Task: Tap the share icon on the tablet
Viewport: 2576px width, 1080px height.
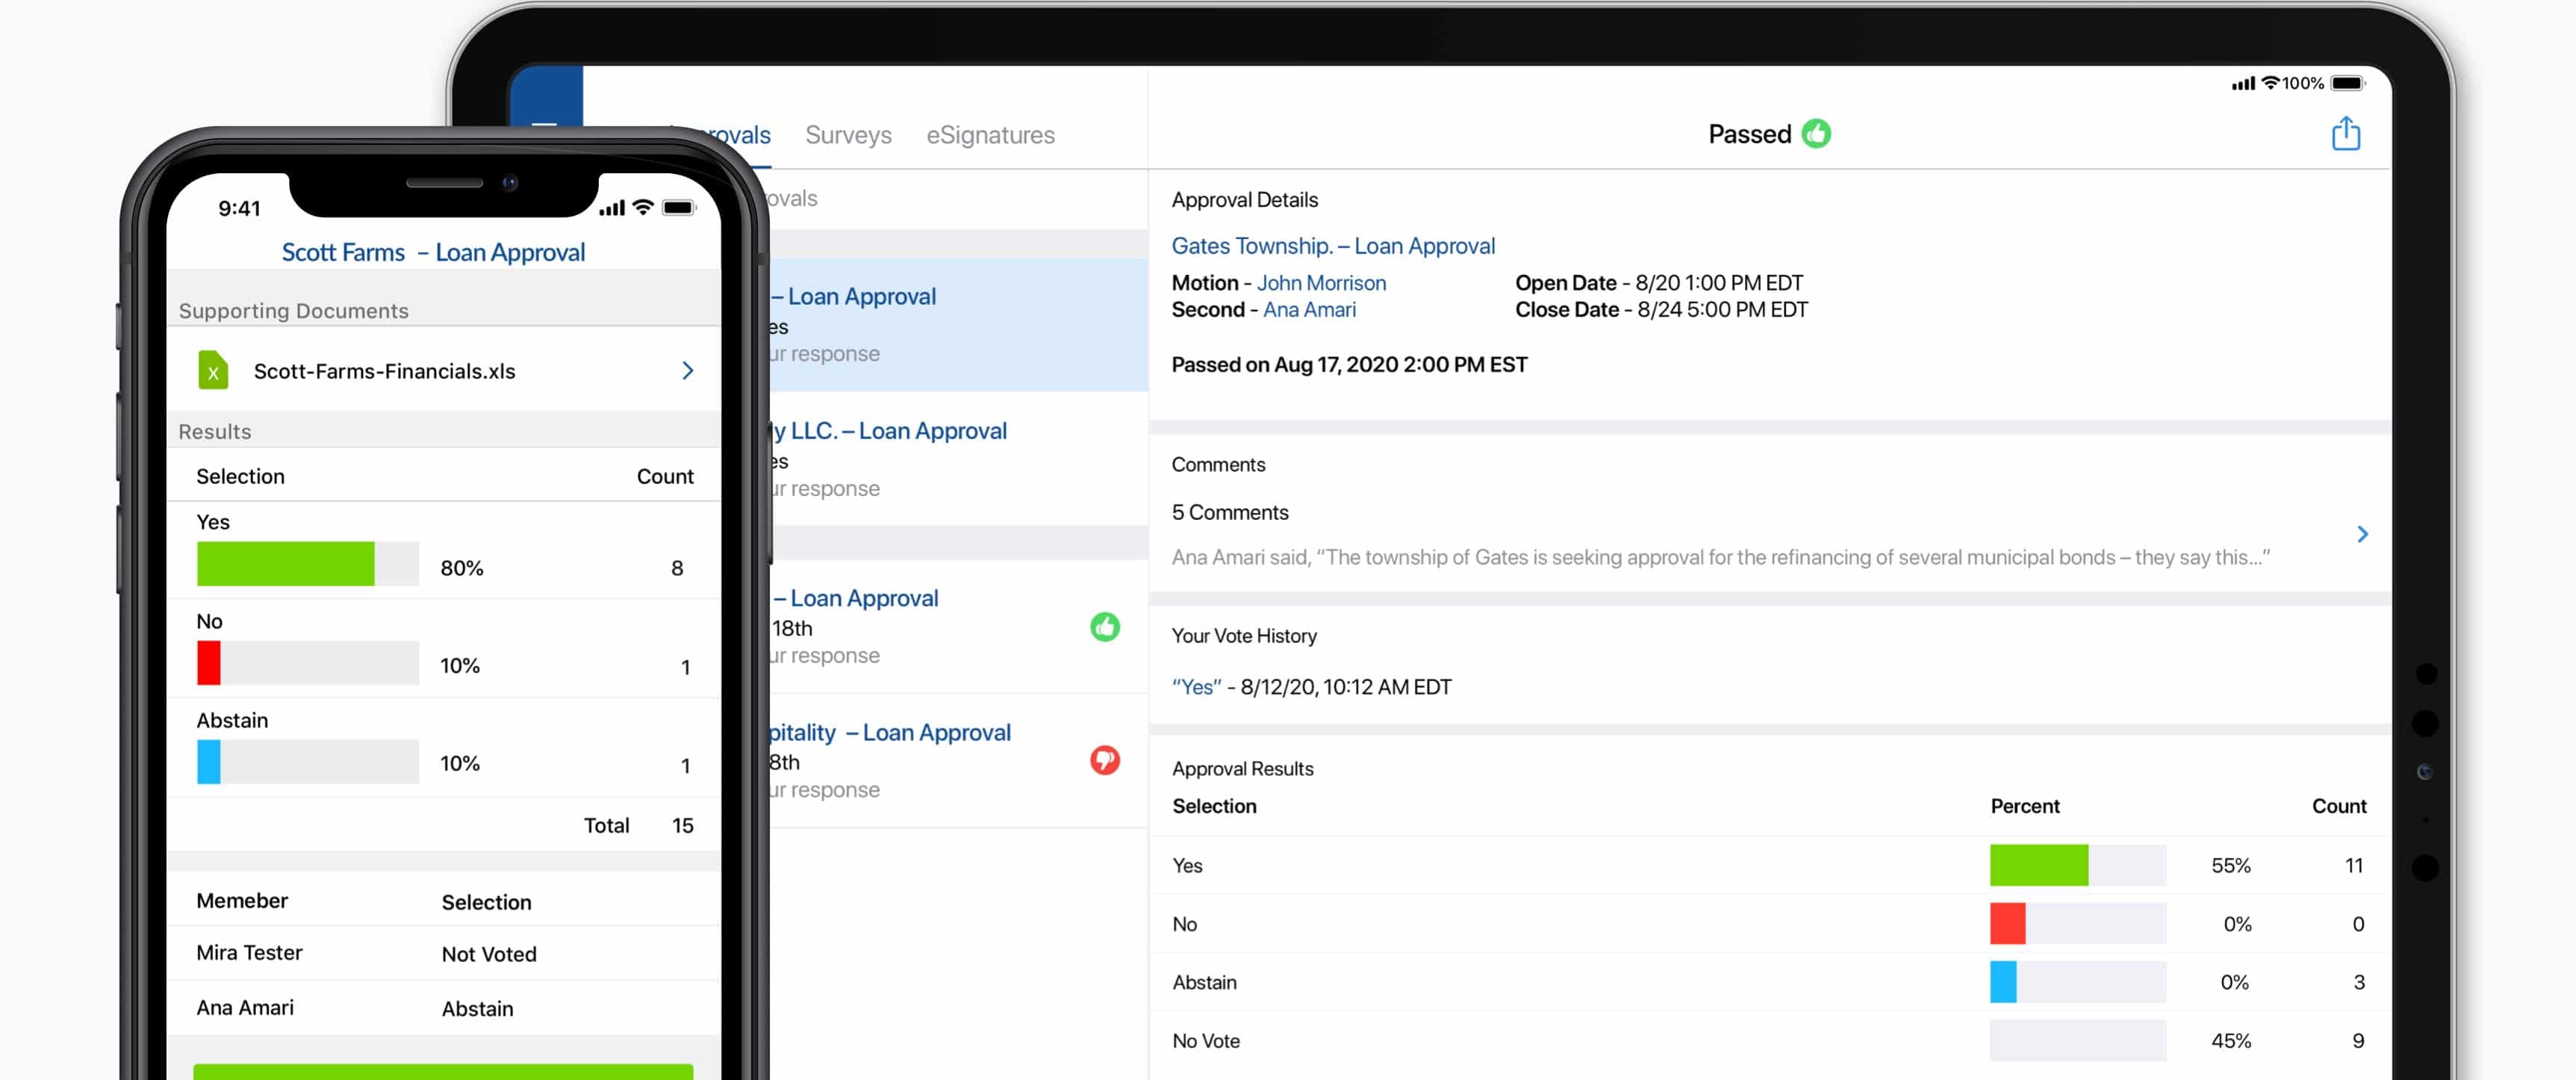Action: pyautogui.click(x=2345, y=134)
